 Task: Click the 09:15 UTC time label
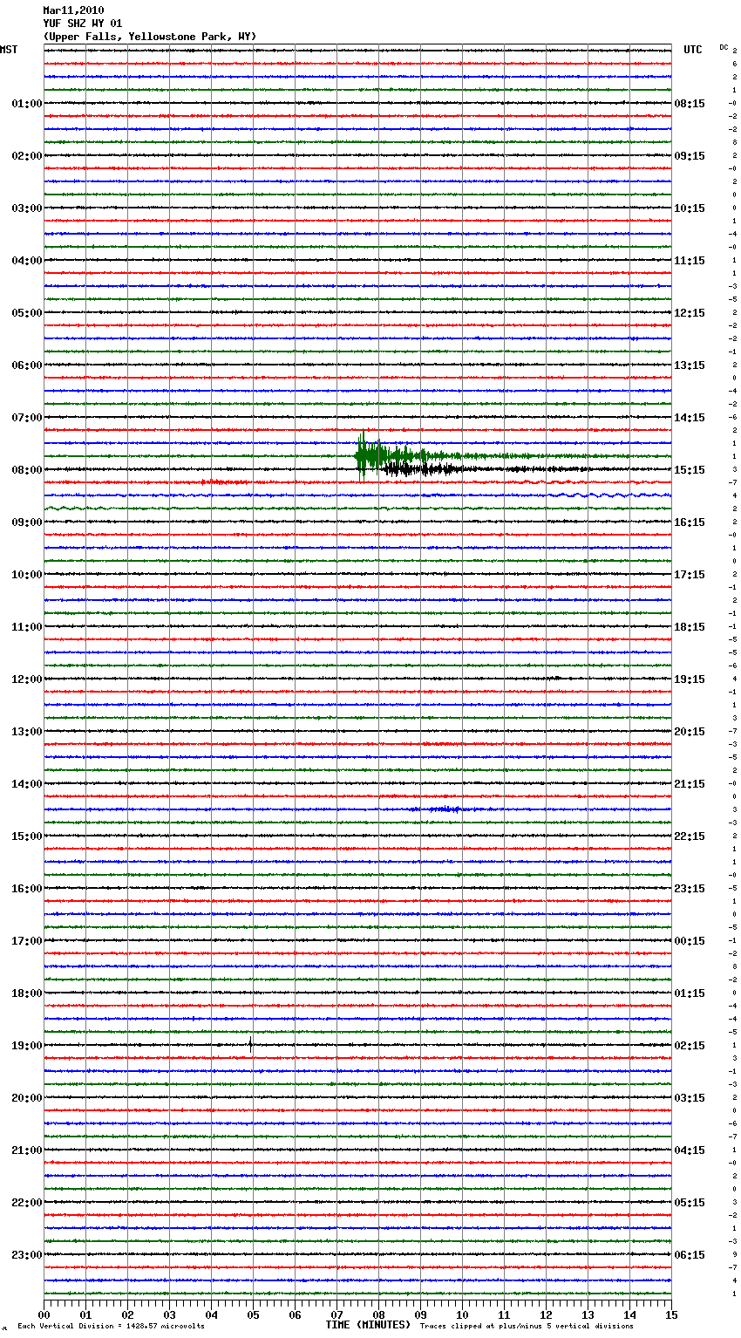tap(690, 156)
